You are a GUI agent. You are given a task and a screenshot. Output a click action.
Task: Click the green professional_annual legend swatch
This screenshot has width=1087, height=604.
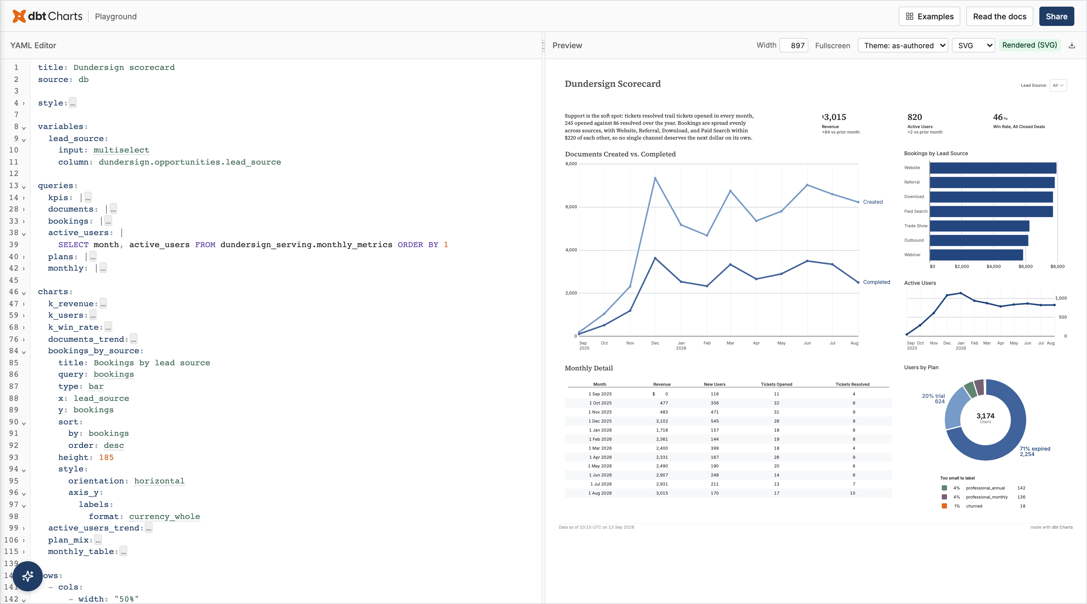coord(944,488)
